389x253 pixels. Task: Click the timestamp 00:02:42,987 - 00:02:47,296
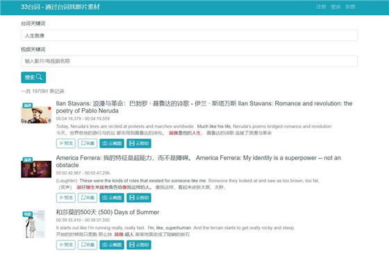click(83, 173)
